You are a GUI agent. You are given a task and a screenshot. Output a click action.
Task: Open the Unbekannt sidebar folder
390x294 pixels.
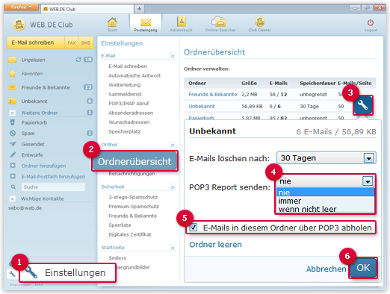point(34,101)
